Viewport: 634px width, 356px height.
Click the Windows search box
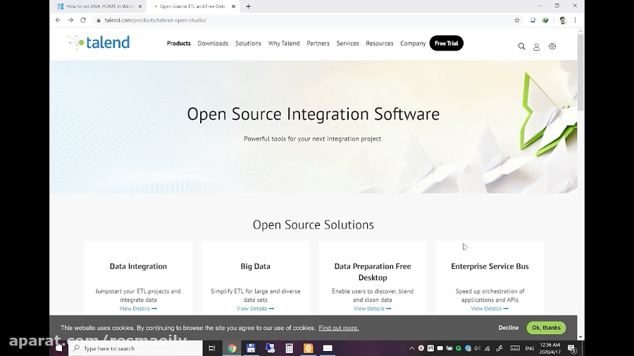[x=135, y=348]
